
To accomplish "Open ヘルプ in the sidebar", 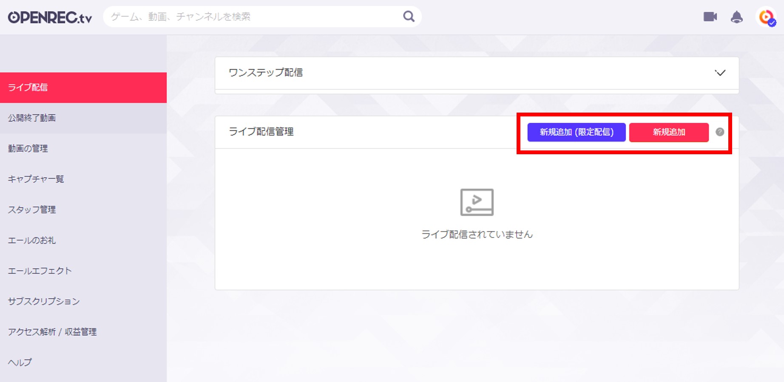I will coord(83,363).
